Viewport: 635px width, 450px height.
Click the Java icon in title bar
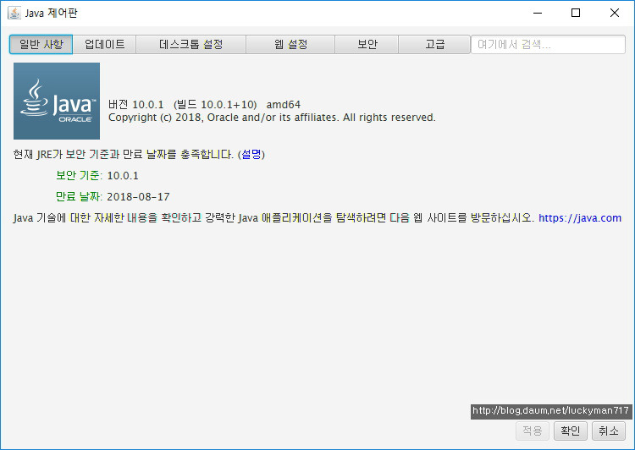[x=14, y=13]
